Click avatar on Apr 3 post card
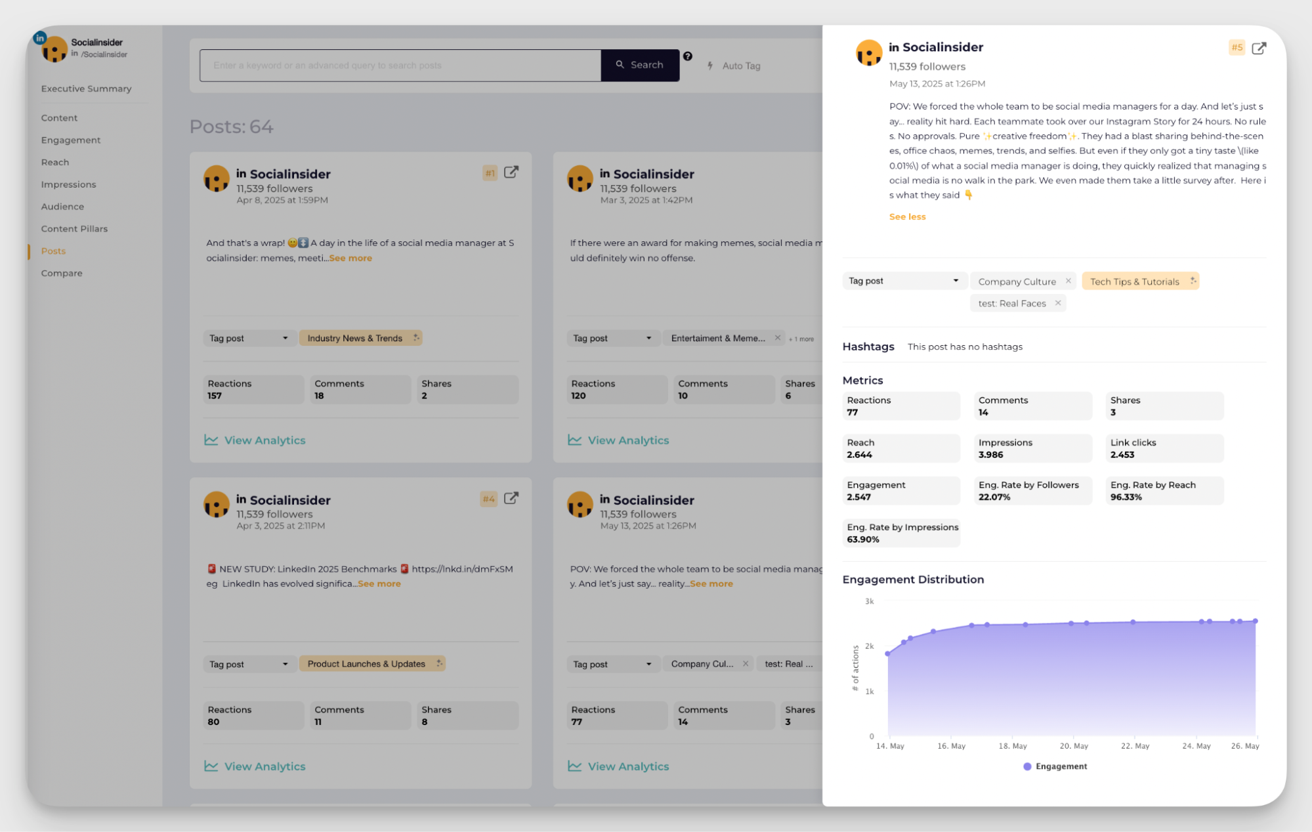The image size is (1312, 832). (x=216, y=504)
